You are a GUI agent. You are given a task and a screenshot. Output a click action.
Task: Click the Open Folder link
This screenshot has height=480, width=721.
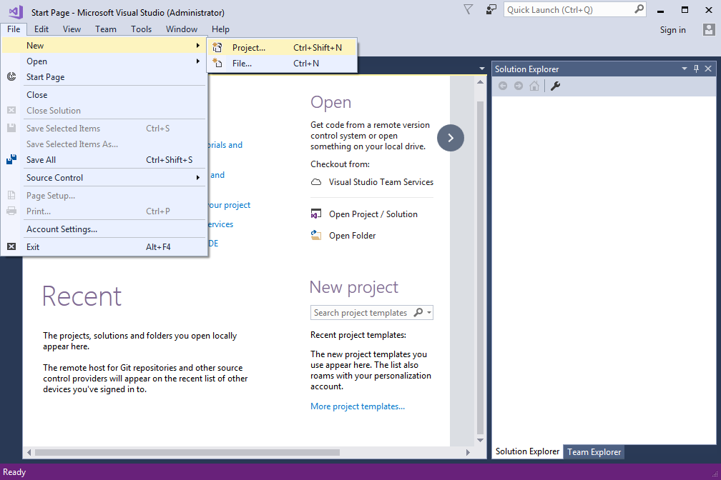tap(352, 236)
